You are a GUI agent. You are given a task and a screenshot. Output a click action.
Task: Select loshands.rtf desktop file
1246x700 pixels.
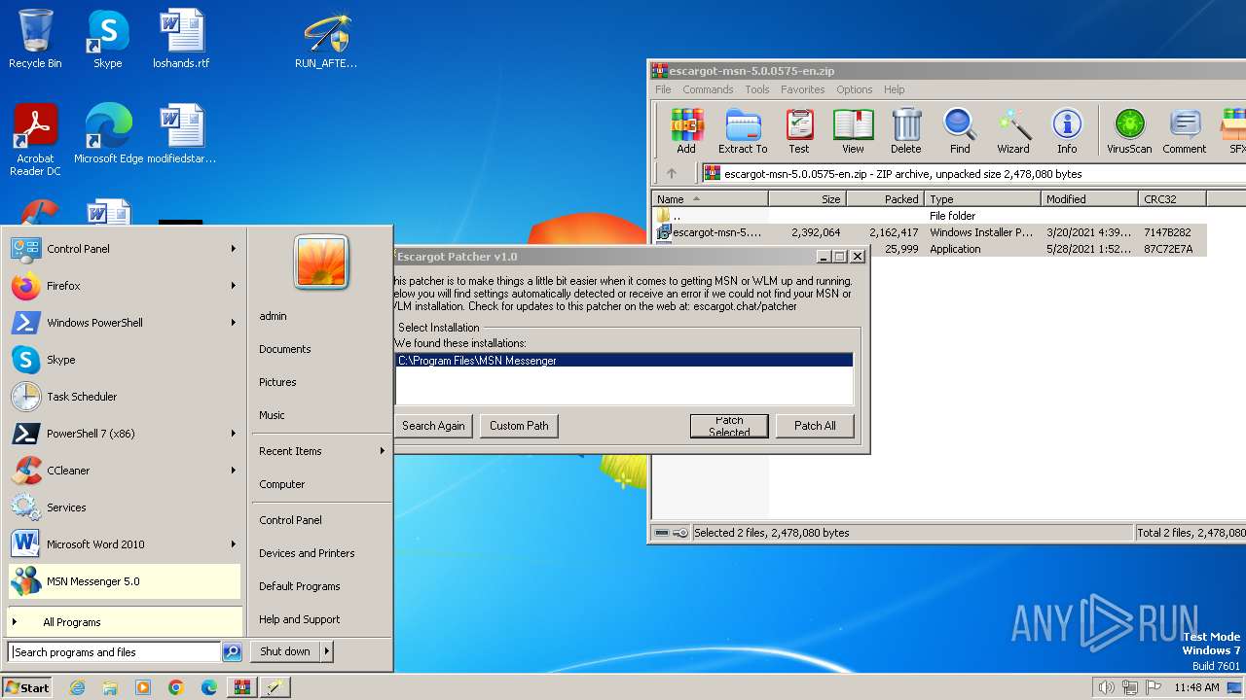point(181,40)
